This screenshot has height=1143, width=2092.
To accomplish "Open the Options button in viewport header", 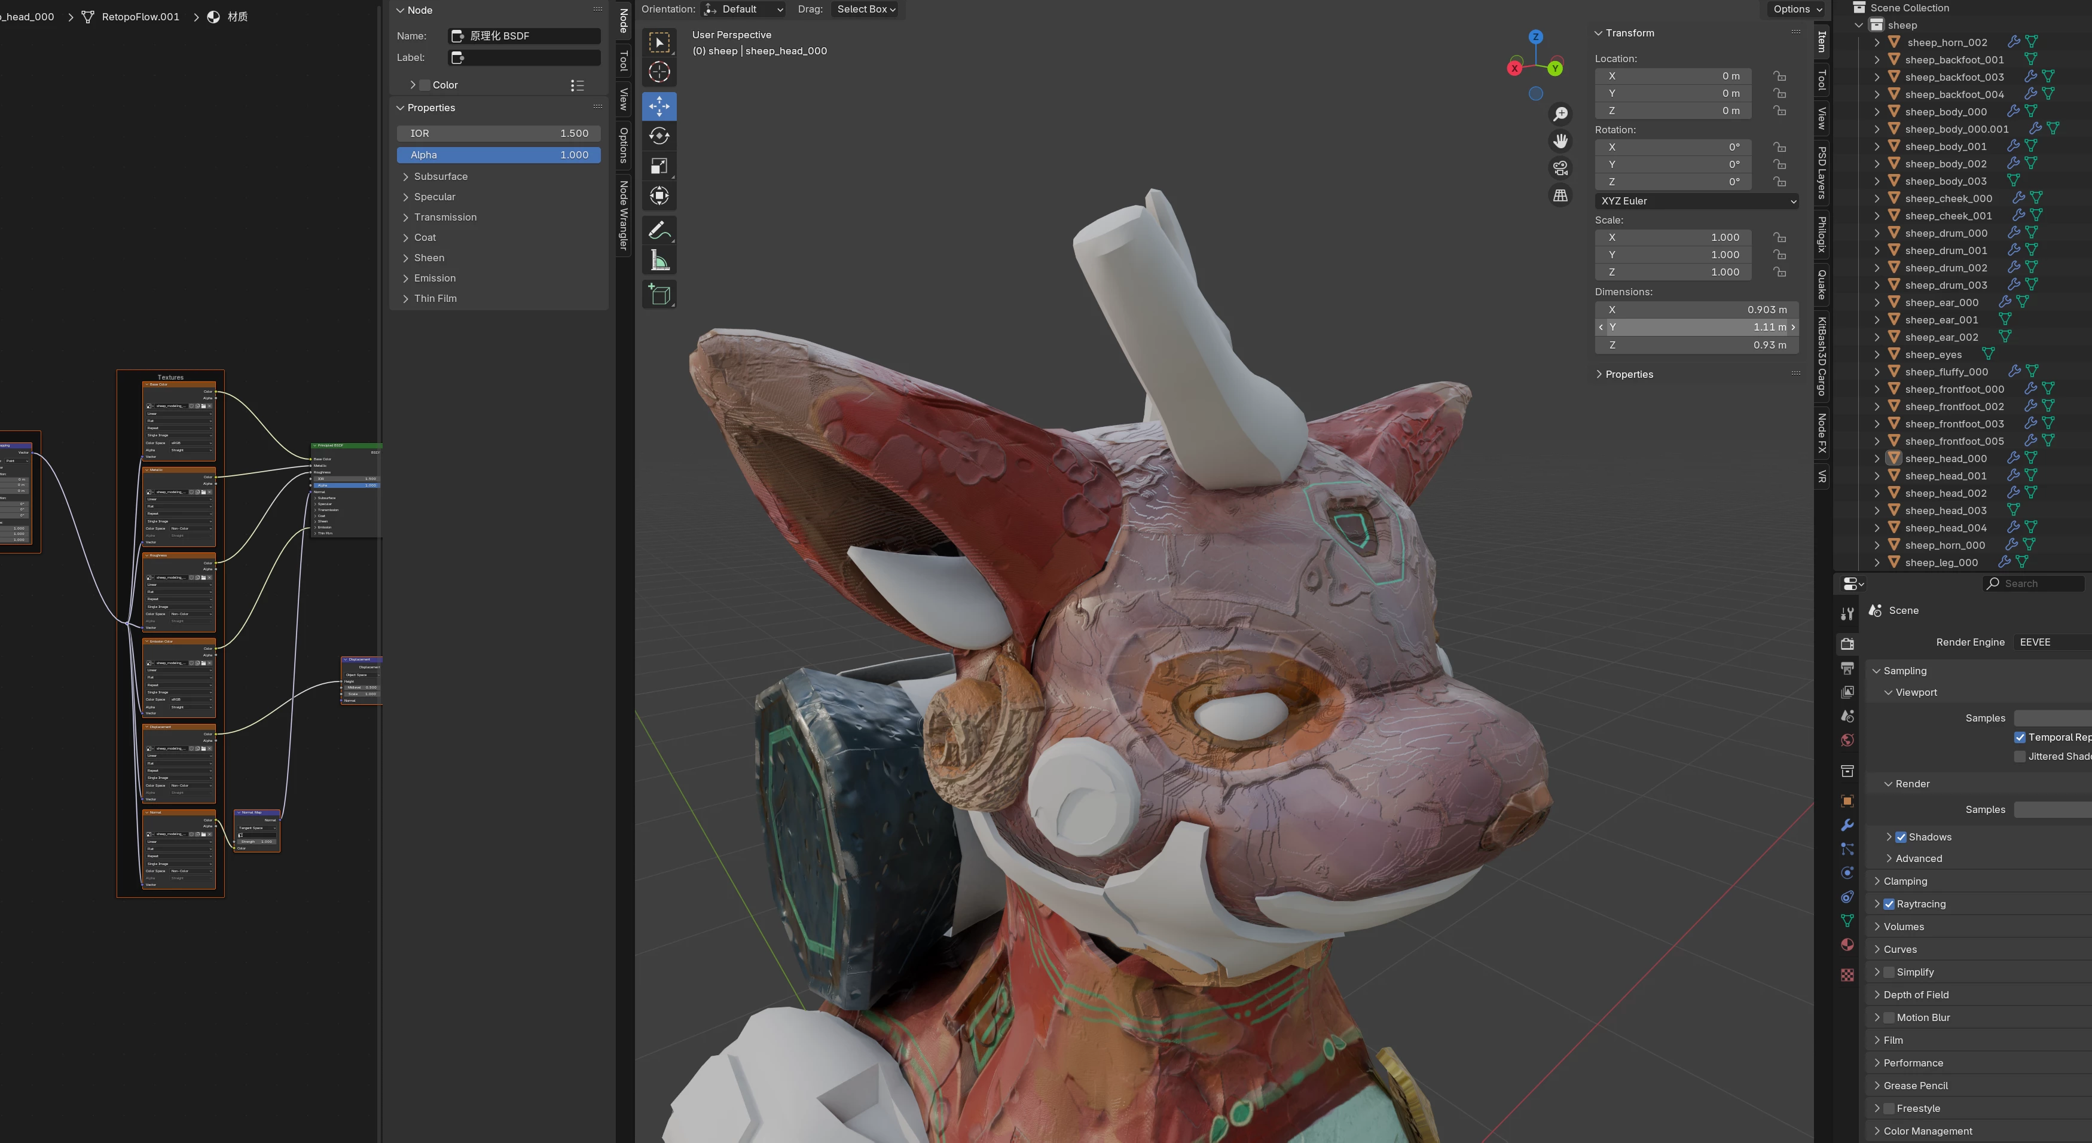I will click(x=1797, y=9).
